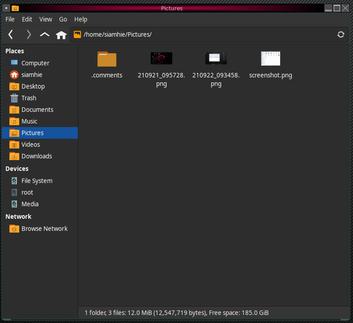Image resolution: width=353 pixels, height=323 pixels.
Task: Click the root drive icon
Action: pyautogui.click(x=14, y=192)
